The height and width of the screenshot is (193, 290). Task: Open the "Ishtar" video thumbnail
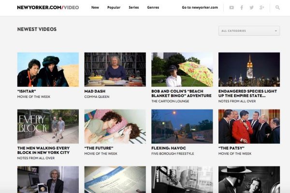pos(48,69)
